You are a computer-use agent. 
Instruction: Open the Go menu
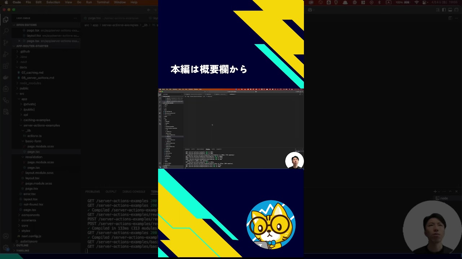click(79, 2)
